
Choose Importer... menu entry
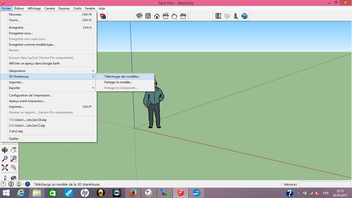pos(49,82)
